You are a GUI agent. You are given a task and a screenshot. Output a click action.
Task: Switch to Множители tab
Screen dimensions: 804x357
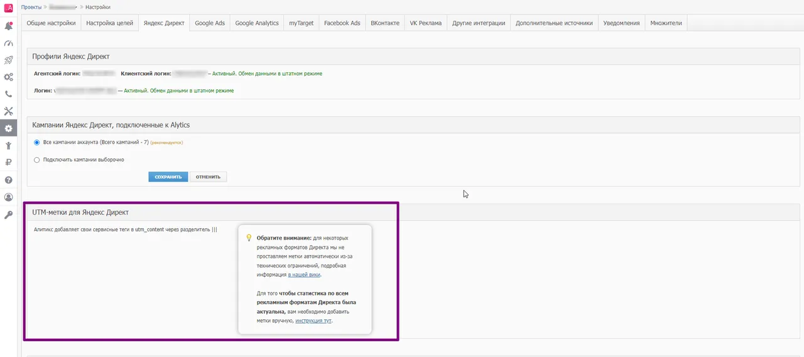tap(666, 23)
